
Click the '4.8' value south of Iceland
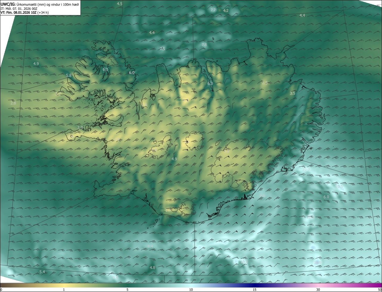click(x=152, y=268)
